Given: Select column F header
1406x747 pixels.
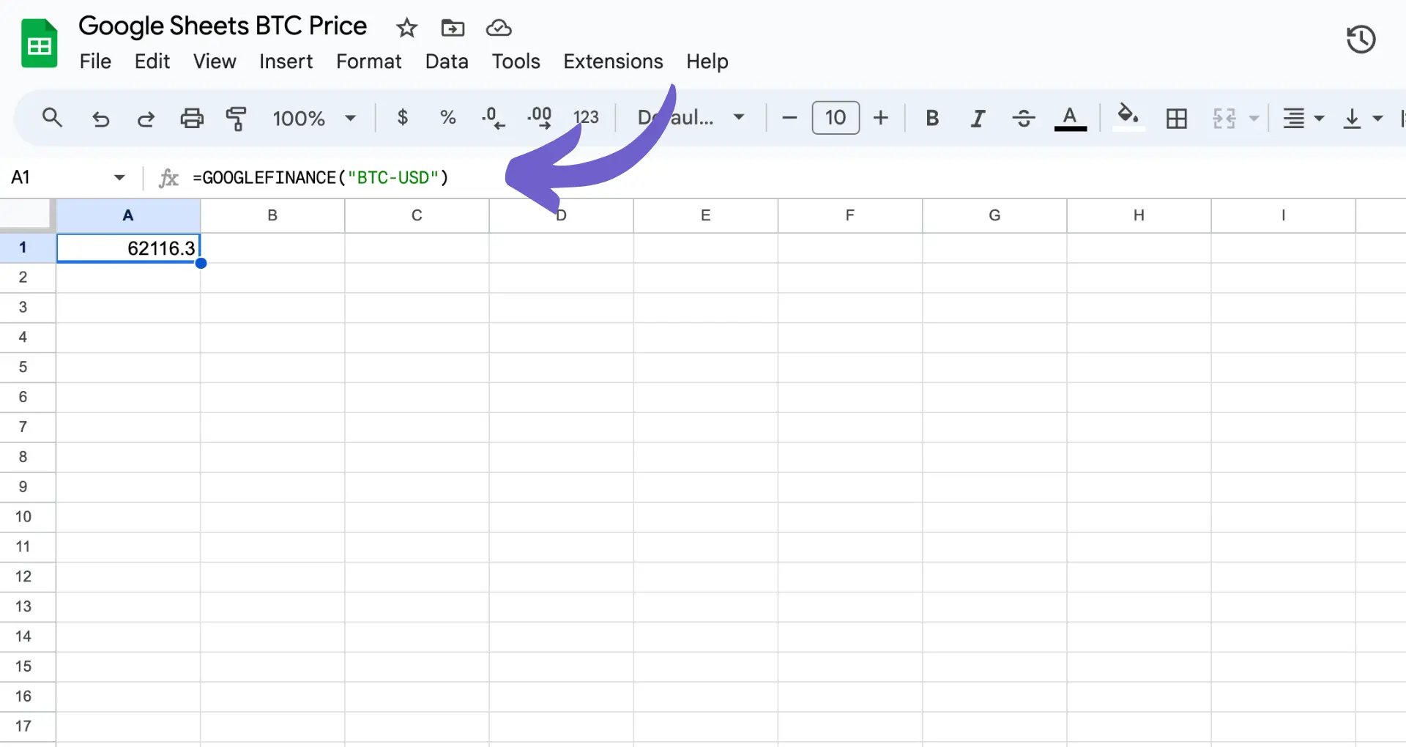Looking at the screenshot, I should tap(849, 215).
